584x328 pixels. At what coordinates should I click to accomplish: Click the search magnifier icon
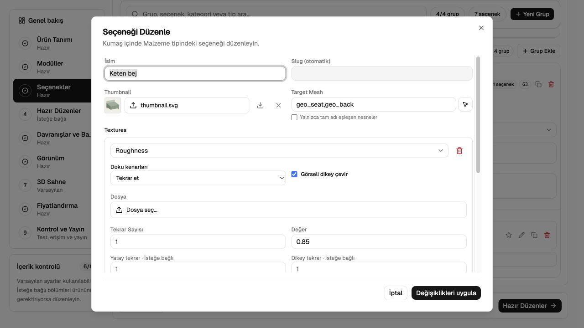[x=135, y=14]
